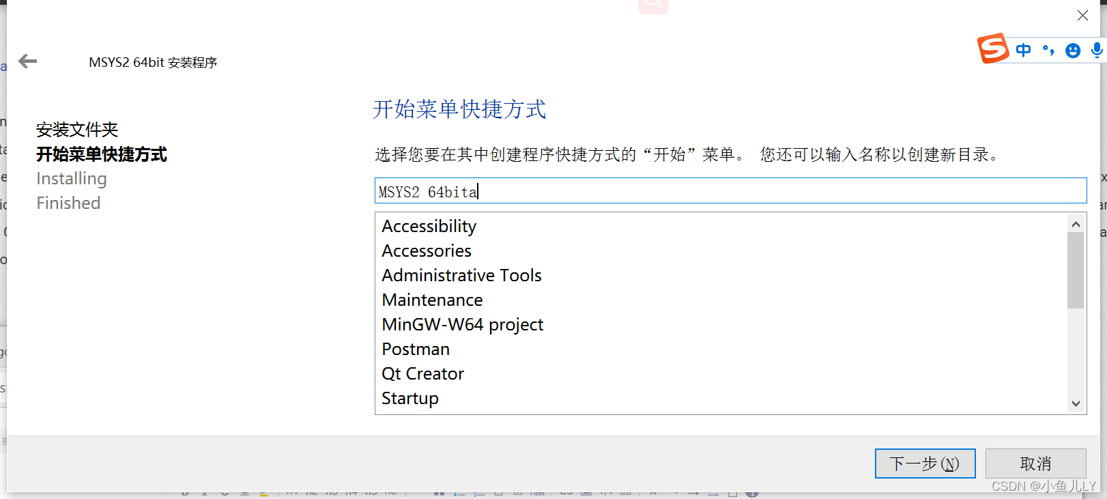Toggle Chinese input mode 中 icon
This screenshot has width=1107, height=499.
coord(1023,50)
